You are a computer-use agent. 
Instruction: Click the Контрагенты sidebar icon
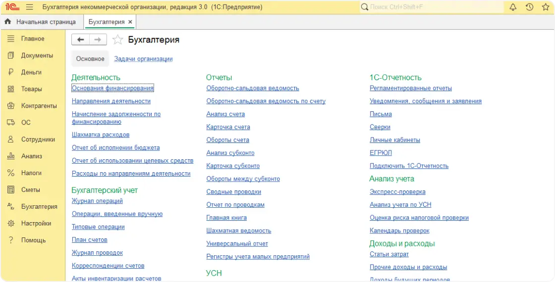point(11,106)
